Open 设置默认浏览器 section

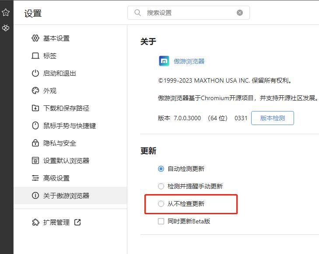click(67, 160)
